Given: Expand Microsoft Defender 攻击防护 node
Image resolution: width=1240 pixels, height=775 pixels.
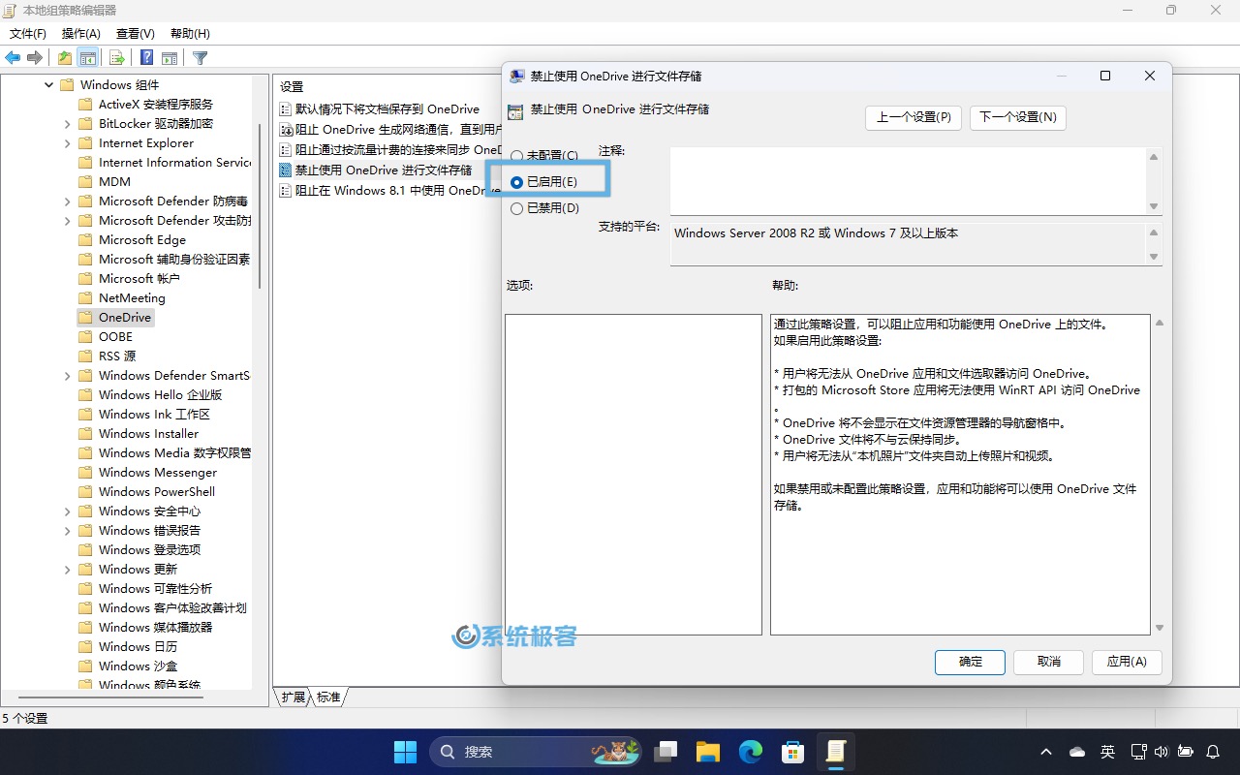Looking at the screenshot, I should [x=67, y=221].
